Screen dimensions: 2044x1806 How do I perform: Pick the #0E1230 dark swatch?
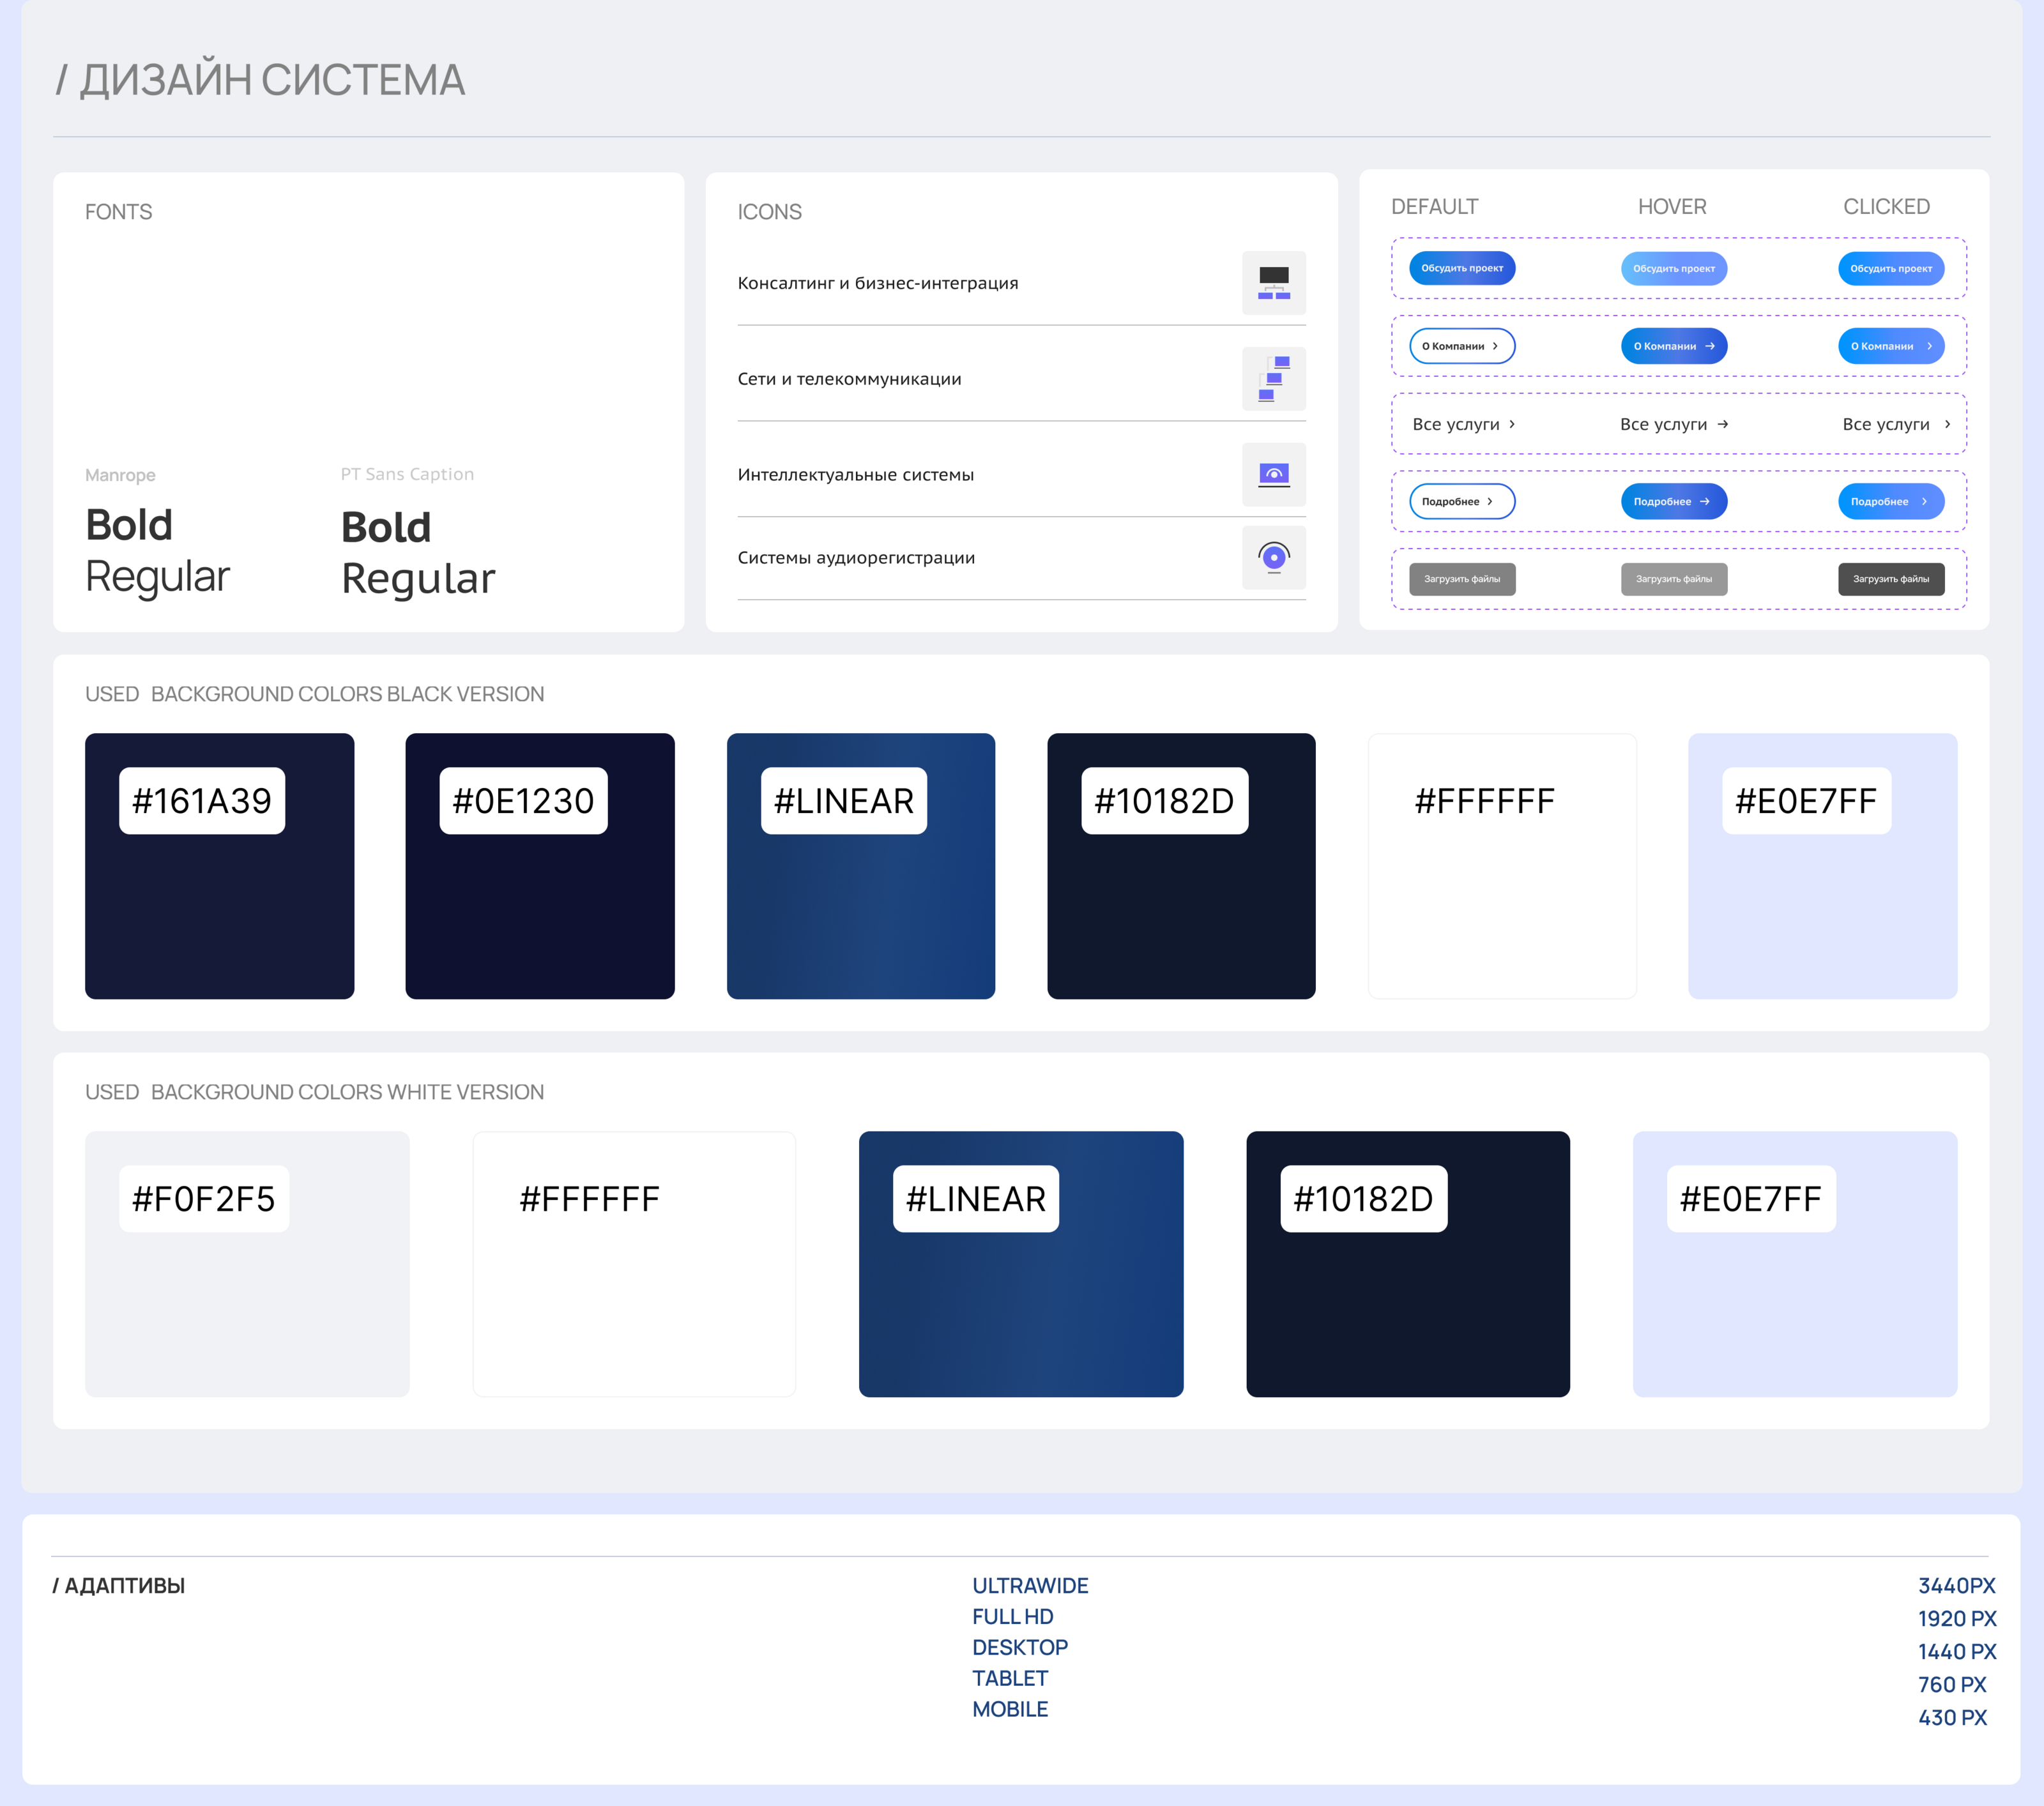click(x=539, y=866)
